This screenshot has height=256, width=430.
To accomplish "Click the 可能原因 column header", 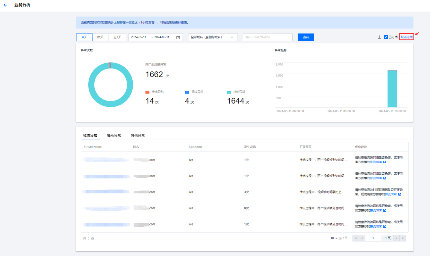I will click(306, 147).
